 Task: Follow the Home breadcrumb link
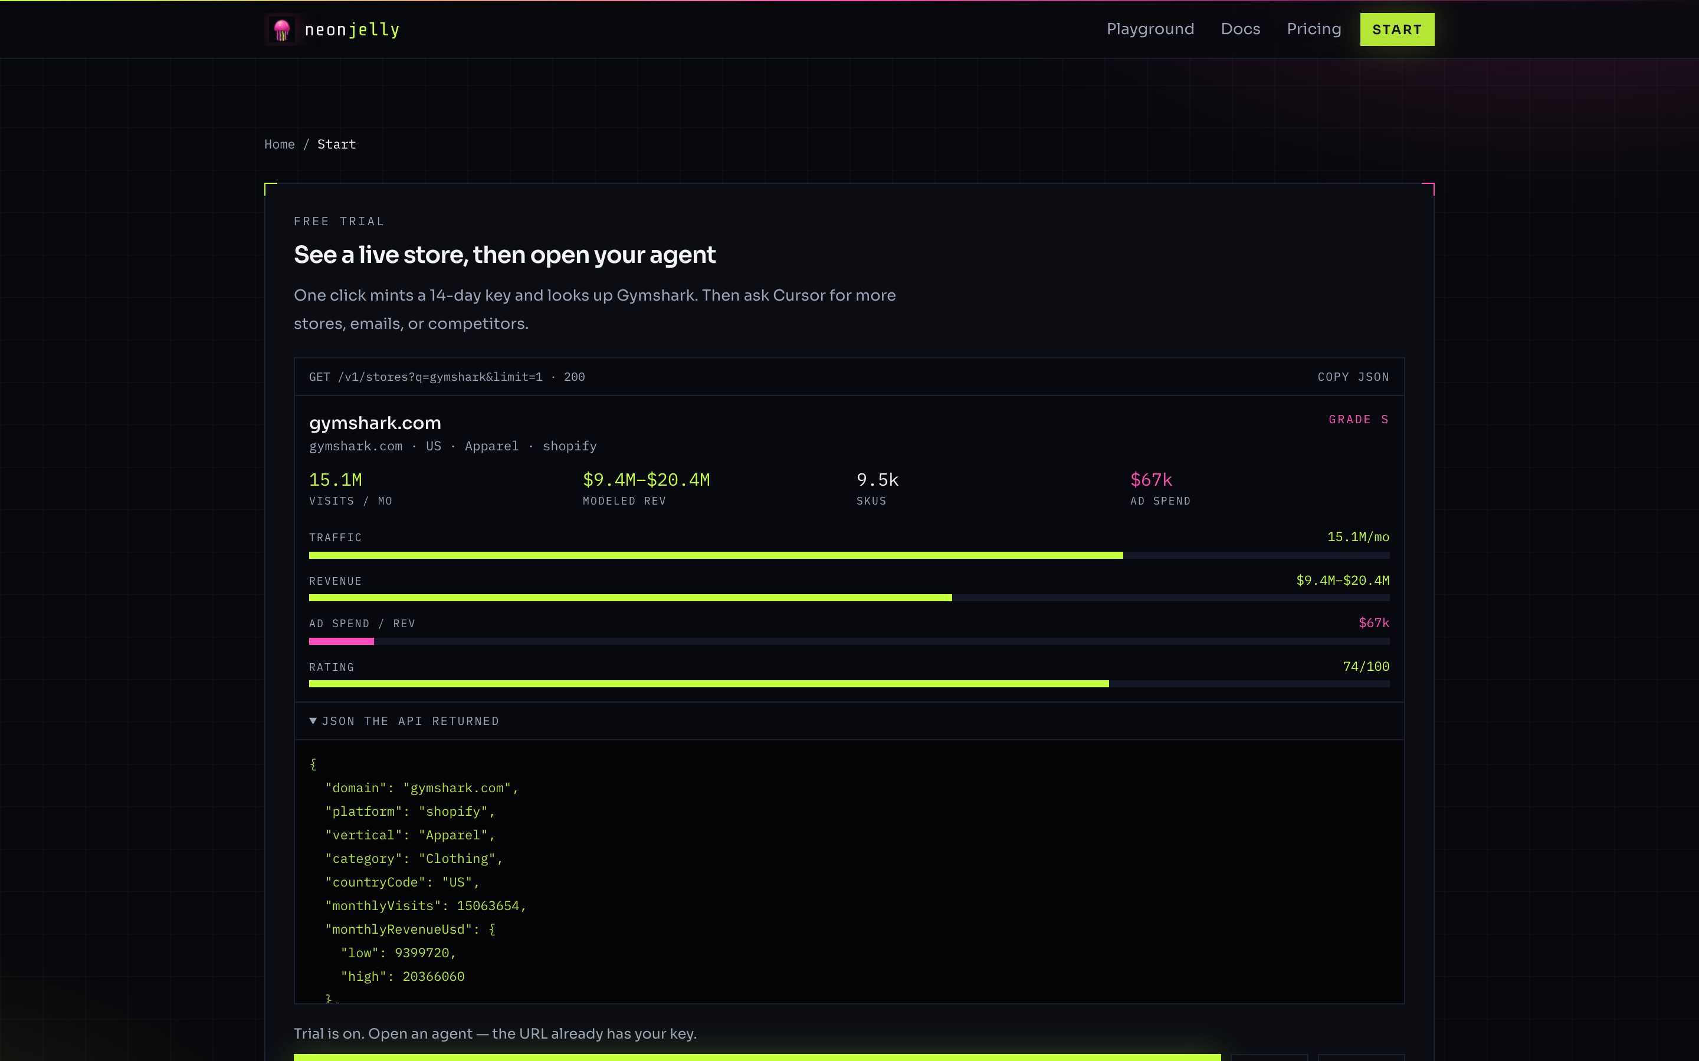pos(280,144)
